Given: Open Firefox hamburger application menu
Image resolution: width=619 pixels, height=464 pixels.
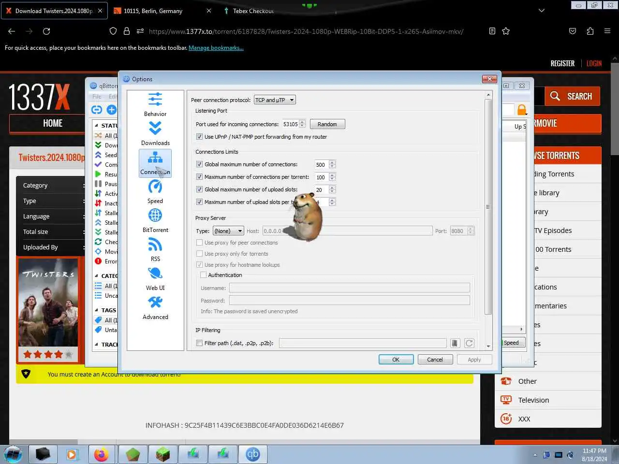Looking at the screenshot, I should [x=607, y=31].
